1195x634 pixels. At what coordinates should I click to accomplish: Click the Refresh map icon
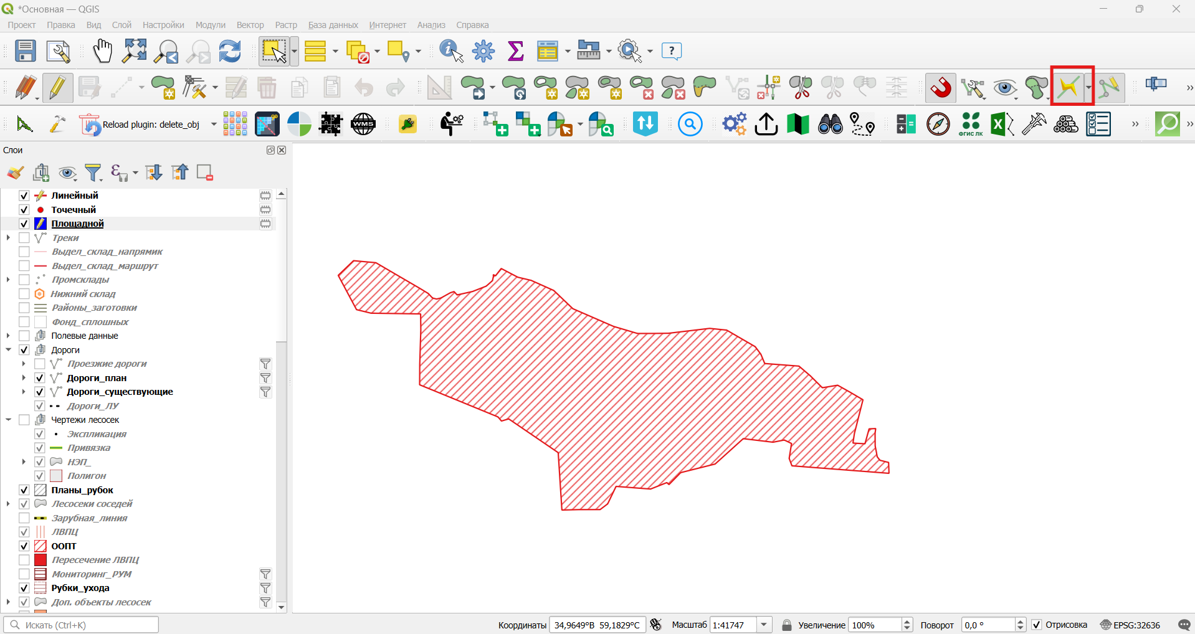click(230, 51)
